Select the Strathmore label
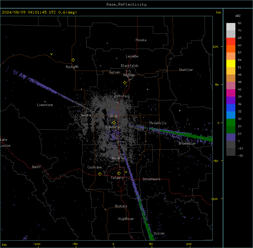 (151, 179)
